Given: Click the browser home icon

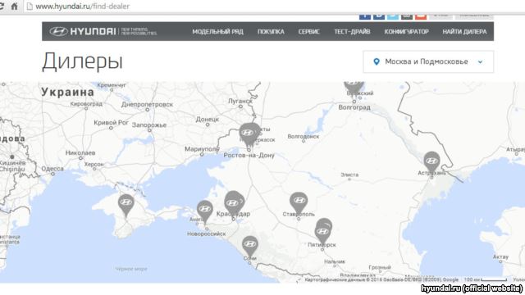Looking at the screenshot, I should (14, 6).
